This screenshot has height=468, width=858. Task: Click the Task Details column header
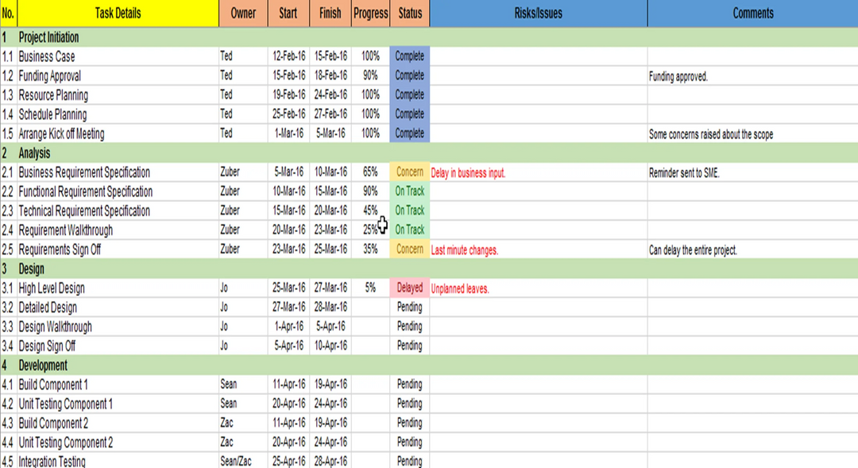pyautogui.click(x=118, y=14)
